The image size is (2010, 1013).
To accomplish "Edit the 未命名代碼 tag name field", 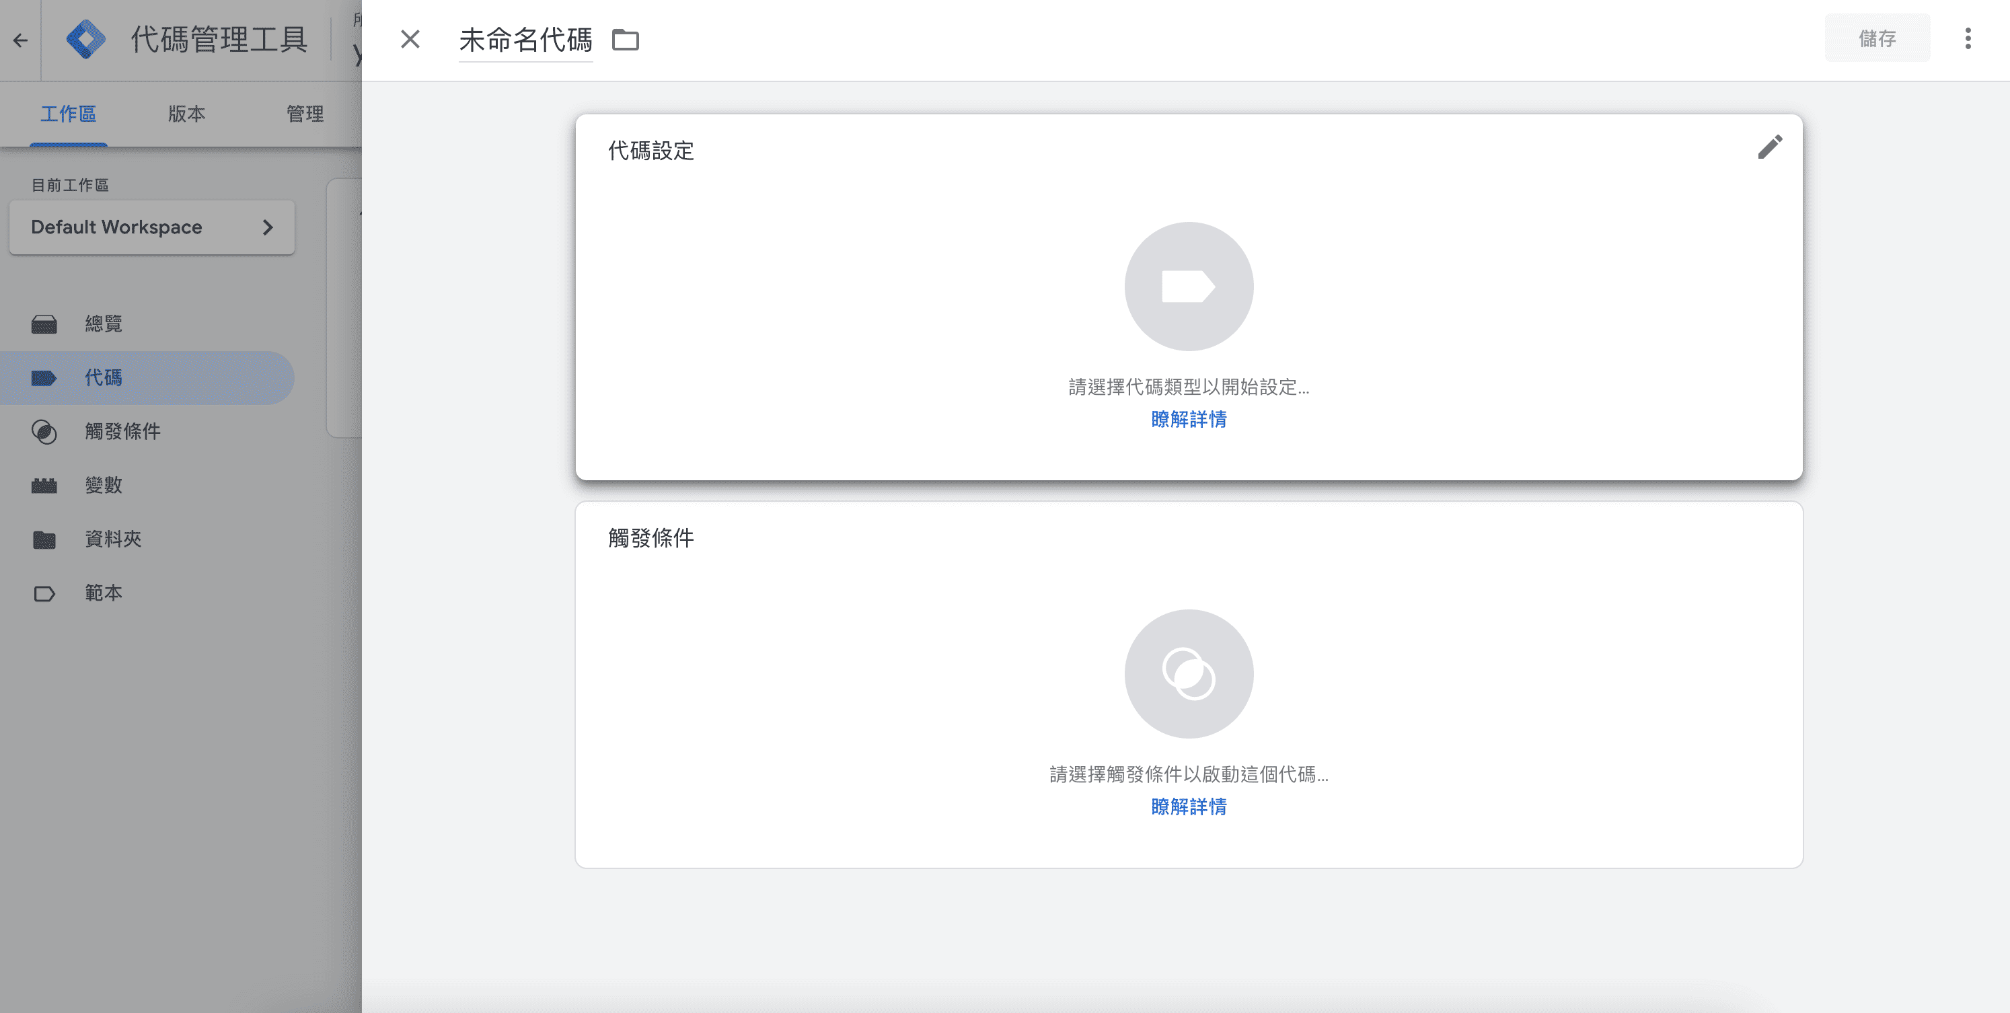I will pyautogui.click(x=525, y=40).
